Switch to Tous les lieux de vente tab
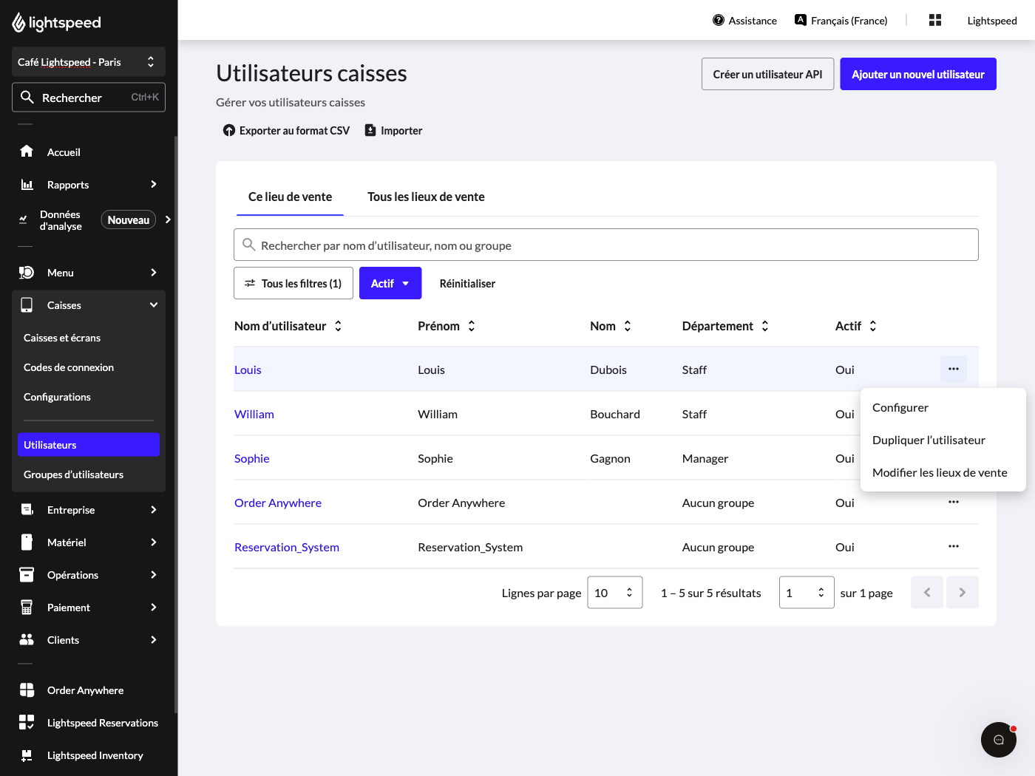The width and height of the screenshot is (1035, 776). pos(426,197)
